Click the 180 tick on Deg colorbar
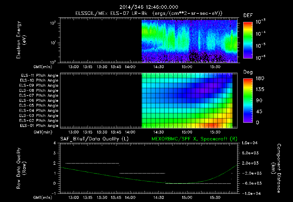Screen dimensions: 293x202 (260, 78)
